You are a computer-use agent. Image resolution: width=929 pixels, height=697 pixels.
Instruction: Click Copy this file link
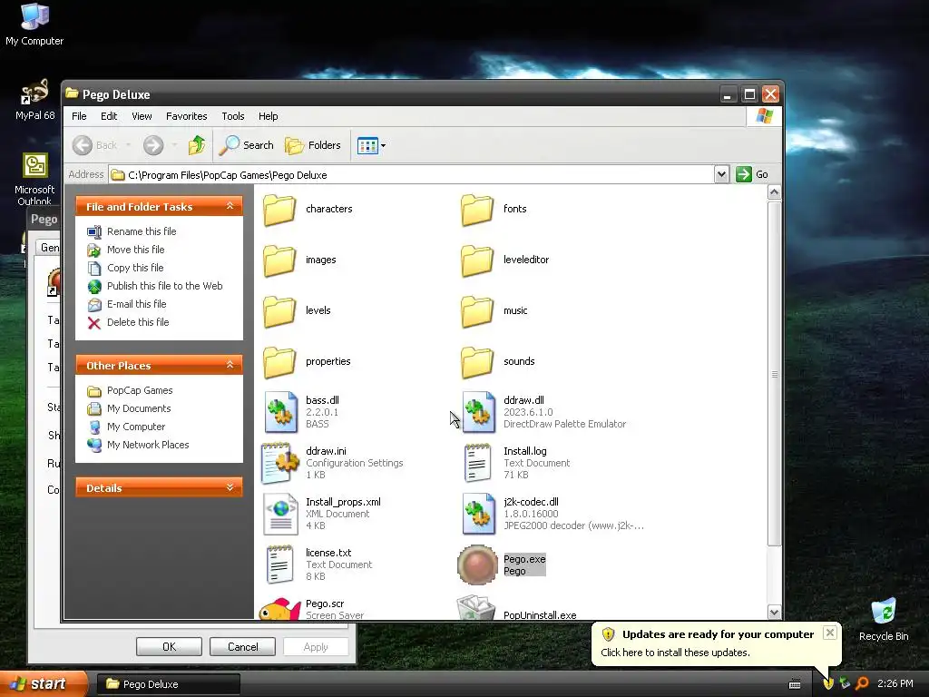pyautogui.click(x=135, y=268)
